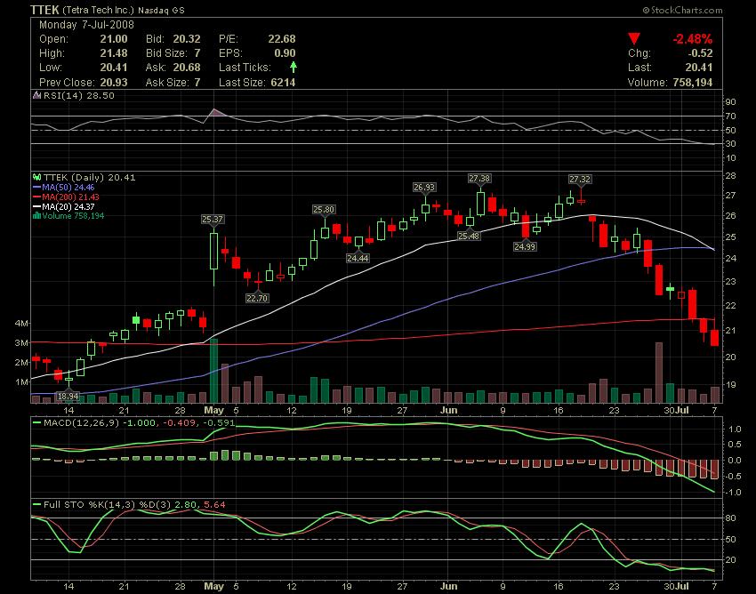Click the Chg value -0.52
This screenshot has width=756, height=594.
(x=701, y=53)
